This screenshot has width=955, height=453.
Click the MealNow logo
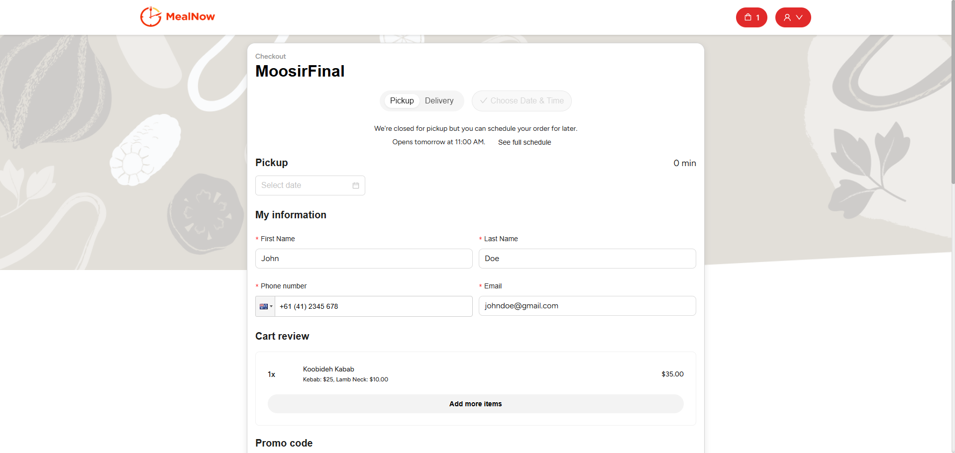177,16
